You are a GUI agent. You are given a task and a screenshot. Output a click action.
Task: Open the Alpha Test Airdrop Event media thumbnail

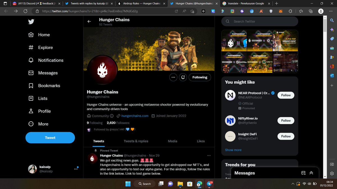click(x=285, y=40)
